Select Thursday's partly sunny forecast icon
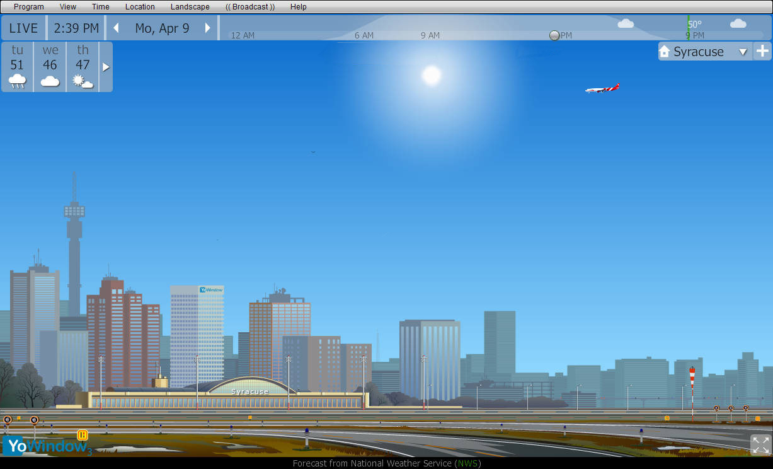 [83, 81]
